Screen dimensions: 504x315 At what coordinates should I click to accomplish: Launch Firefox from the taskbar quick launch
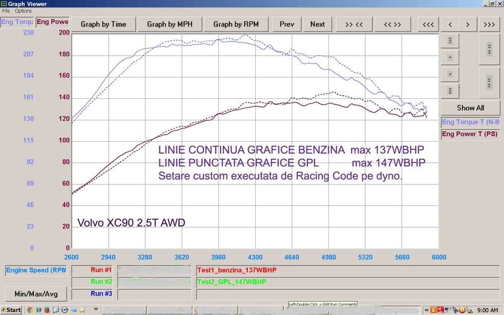click(x=47, y=310)
